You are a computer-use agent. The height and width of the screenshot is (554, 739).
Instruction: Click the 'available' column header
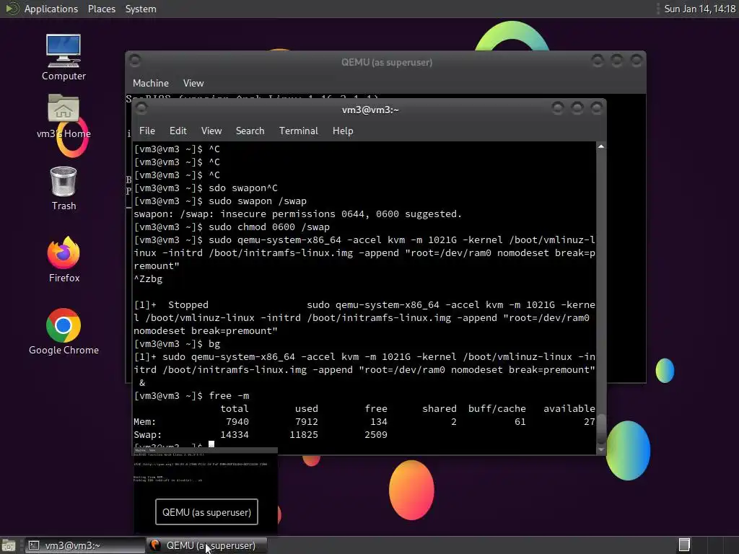coord(569,408)
